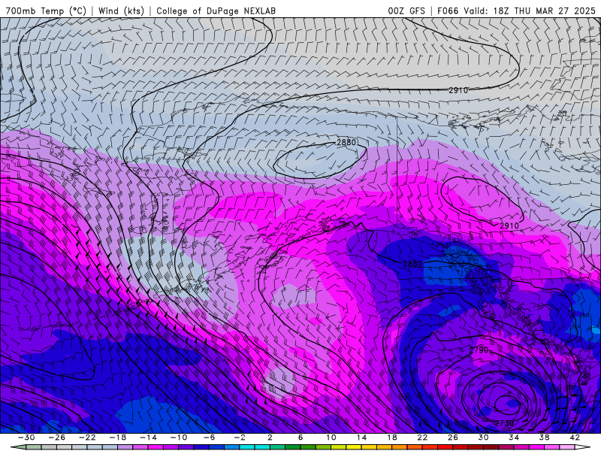The image size is (601, 451).
Task: Click the -2 color scale label
Action: (x=240, y=437)
